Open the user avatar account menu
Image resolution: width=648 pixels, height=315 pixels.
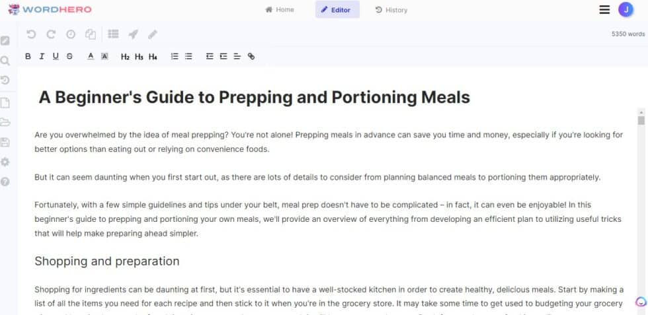(x=626, y=9)
